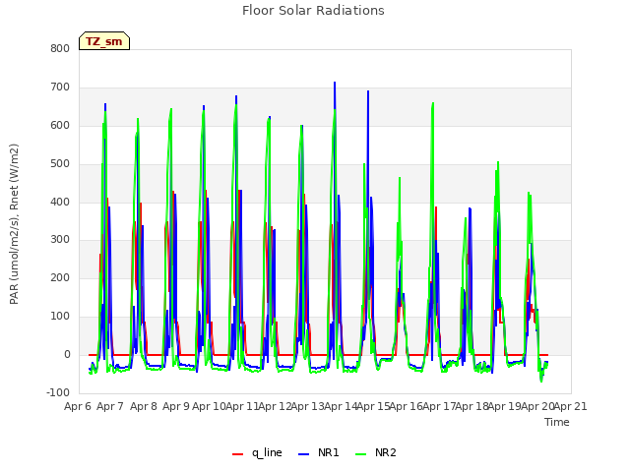Click the Apr 21 axis tick label
Viewport: 630px width, 472px height.
click(x=571, y=406)
